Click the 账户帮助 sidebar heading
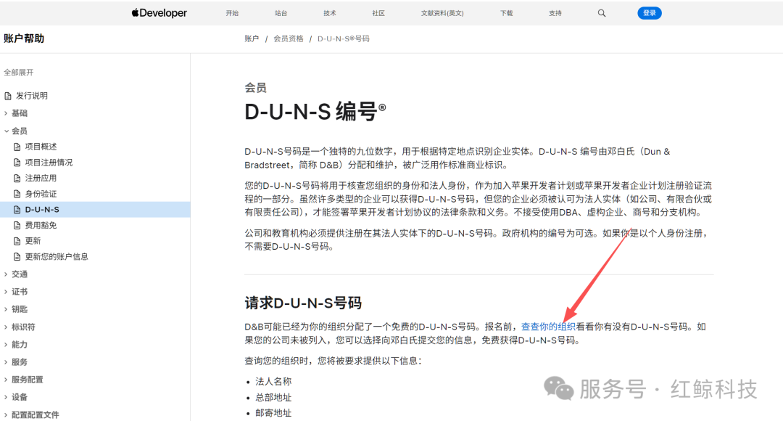Viewport: 783px width, 421px height. pyautogui.click(x=24, y=38)
